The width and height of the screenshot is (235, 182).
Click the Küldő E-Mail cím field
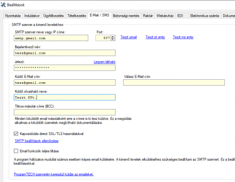(65, 83)
